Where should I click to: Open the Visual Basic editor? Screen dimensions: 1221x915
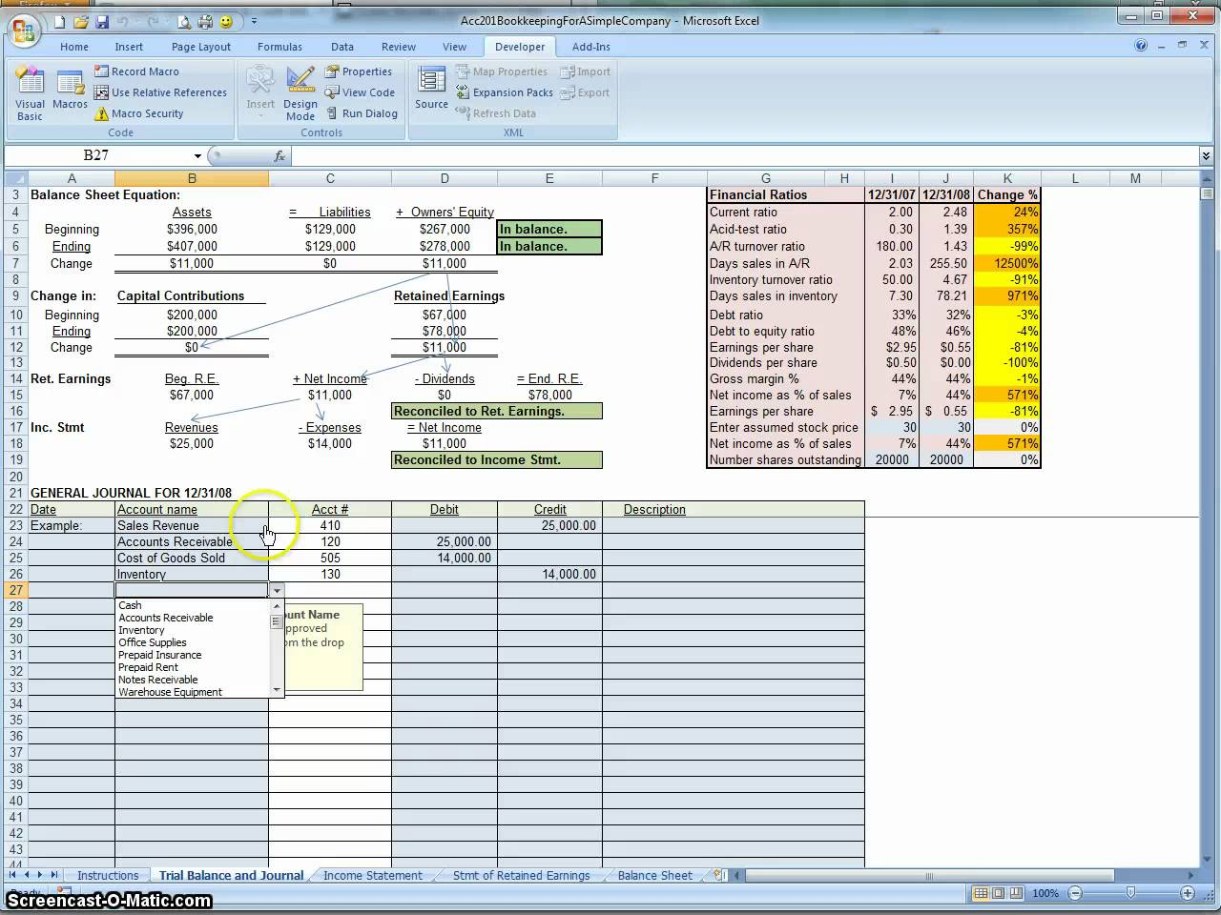coord(30,93)
